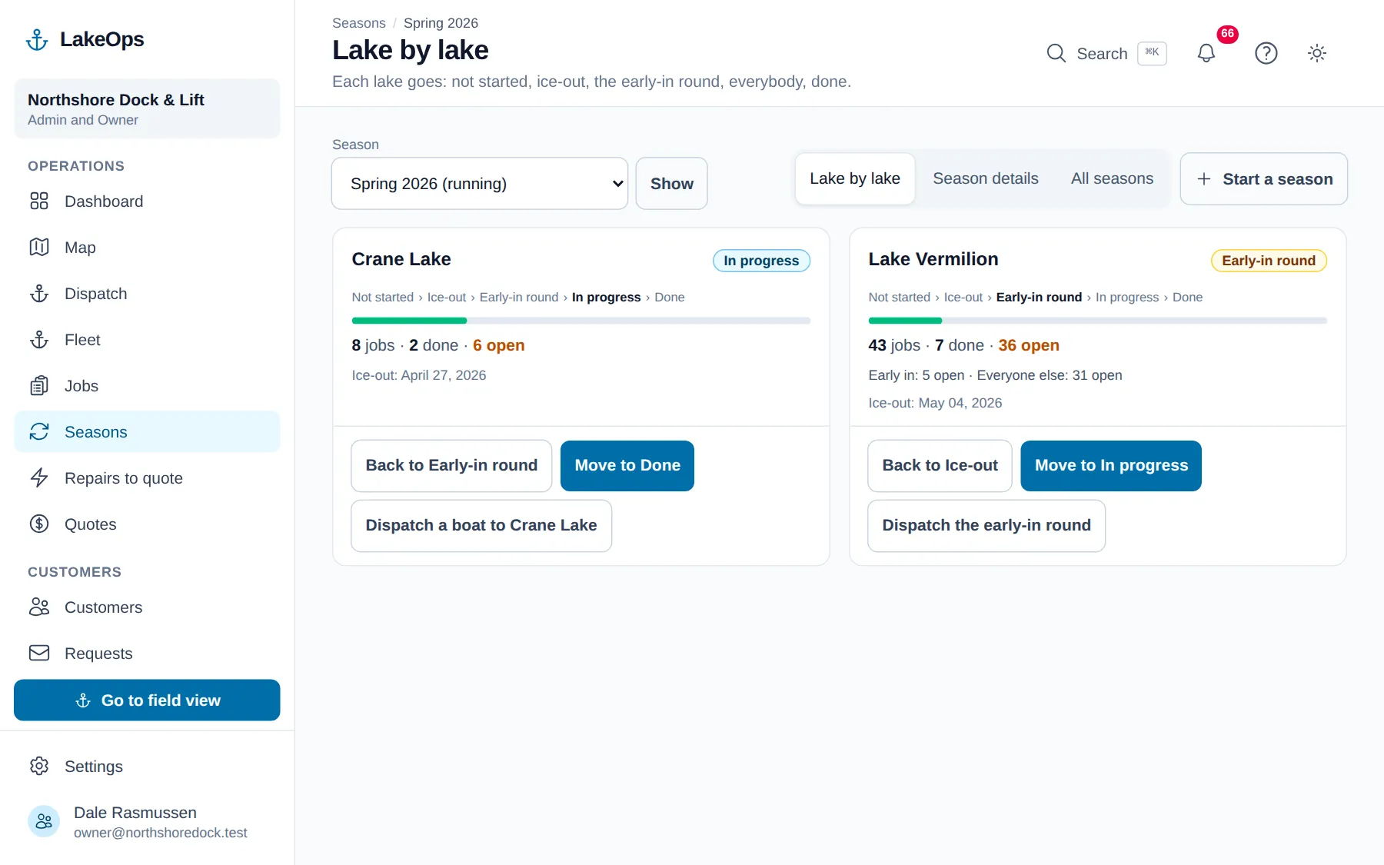Click the Crane Lake card title

(x=401, y=260)
